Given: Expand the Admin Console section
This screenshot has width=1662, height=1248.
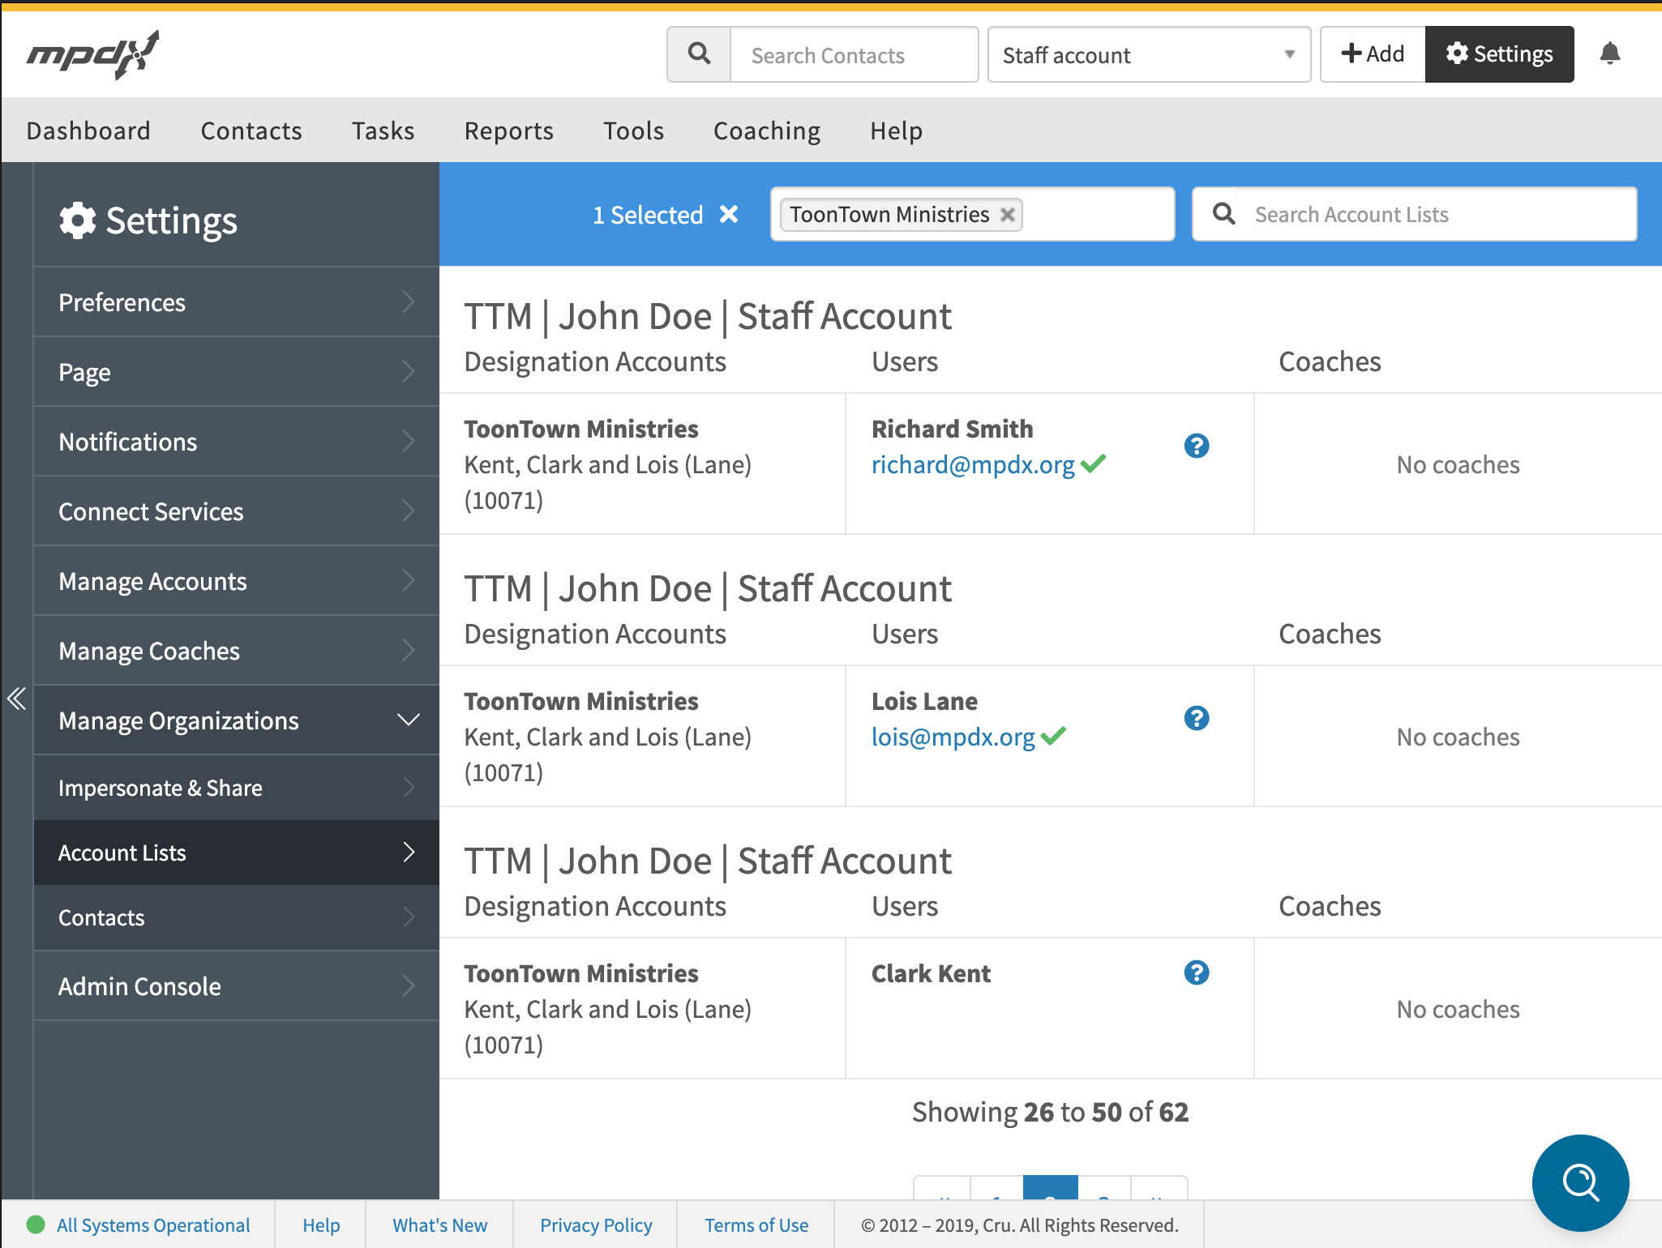Looking at the screenshot, I should (x=236, y=985).
